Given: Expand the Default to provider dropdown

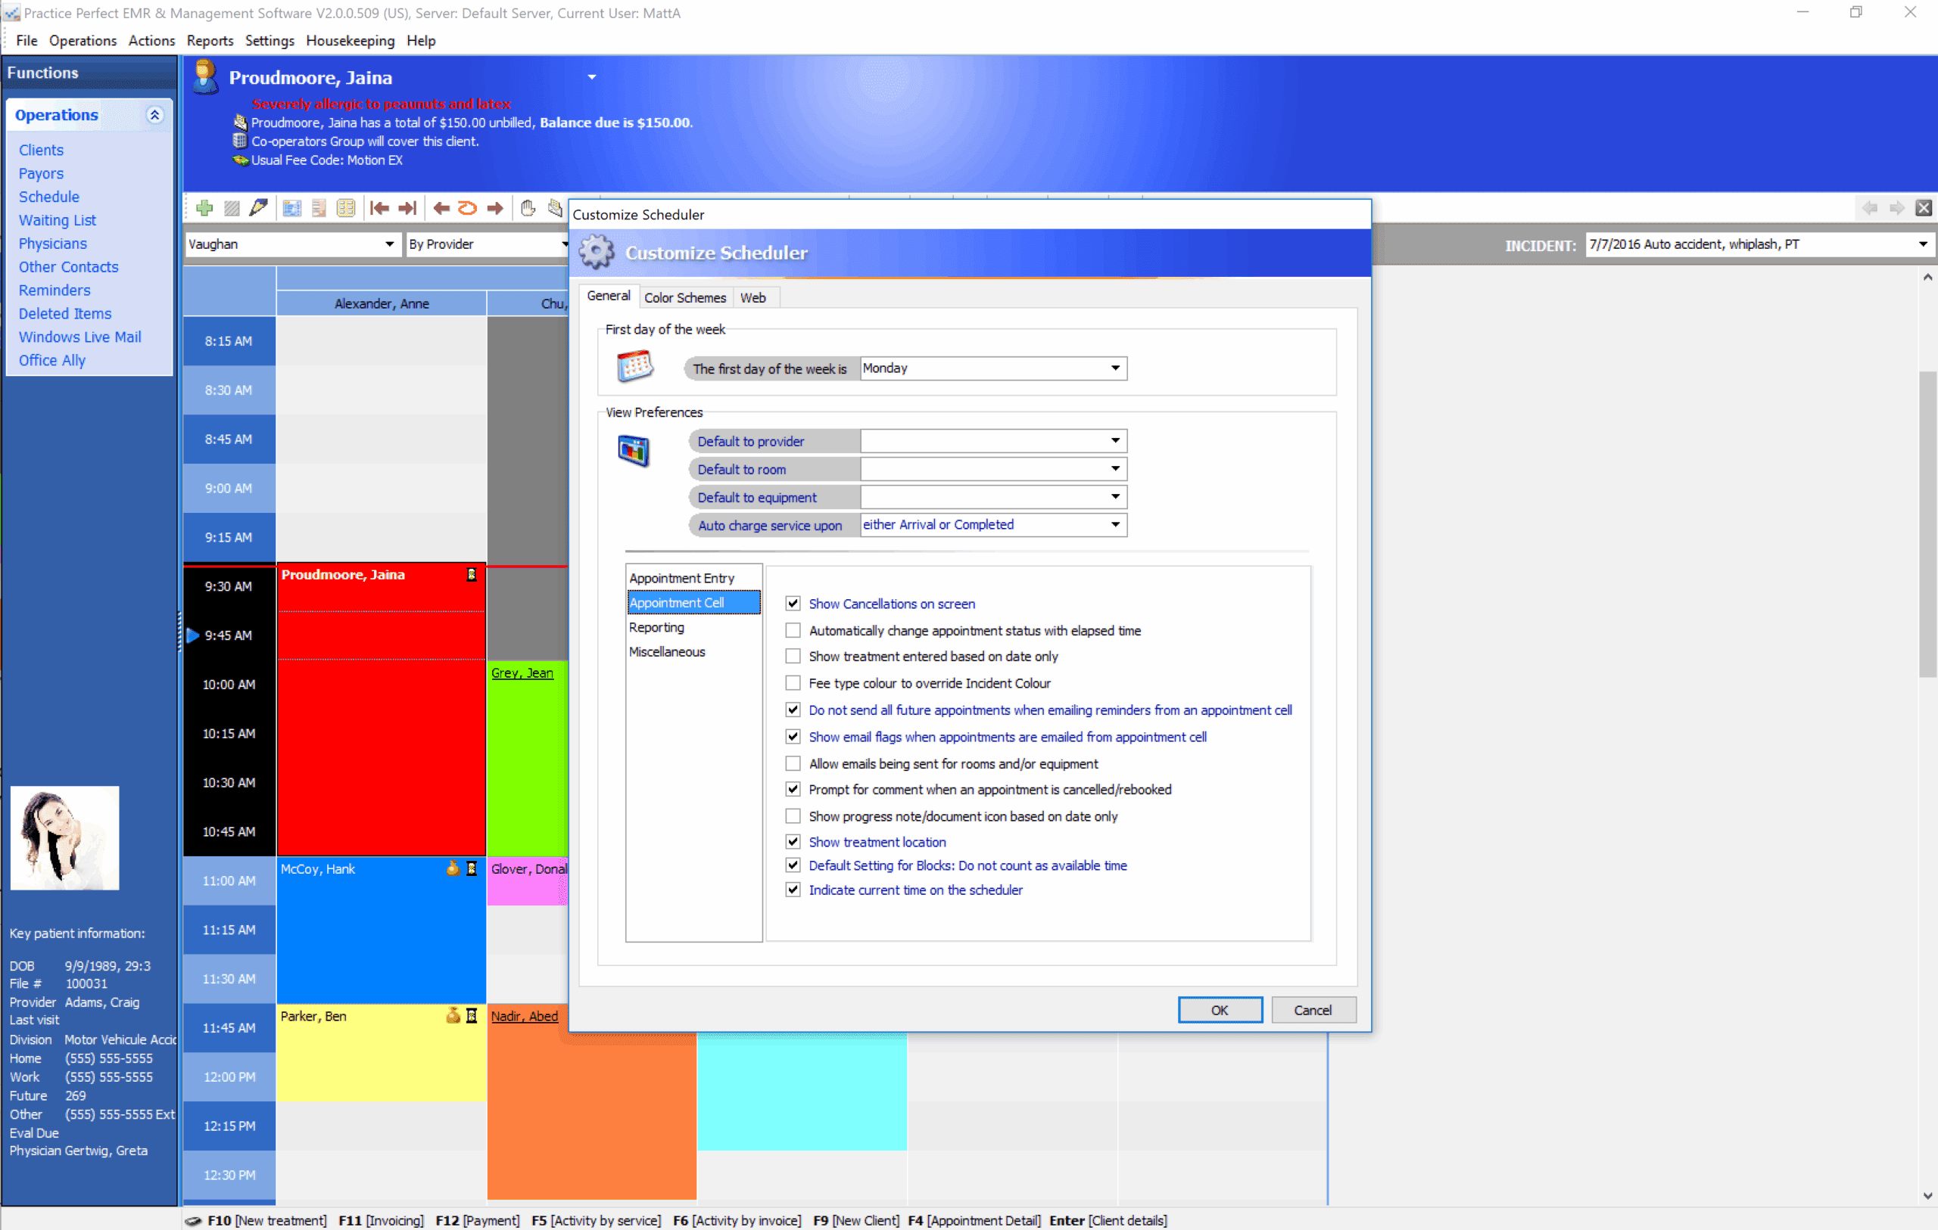Looking at the screenshot, I should pos(1114,441).
